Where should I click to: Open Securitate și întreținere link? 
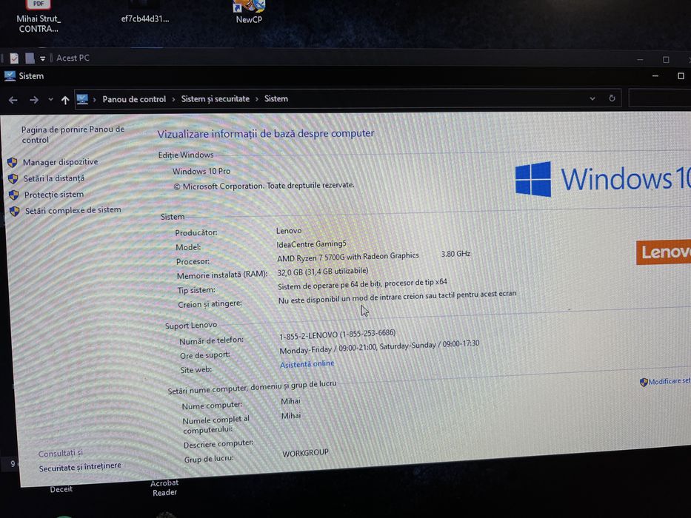(80, 467)
